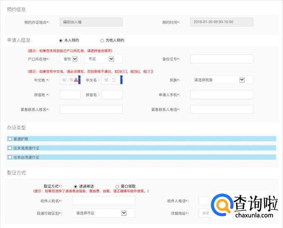Click the 紧急联系人姓名 input field
The image size is (283, 228).
pos(91,109)
